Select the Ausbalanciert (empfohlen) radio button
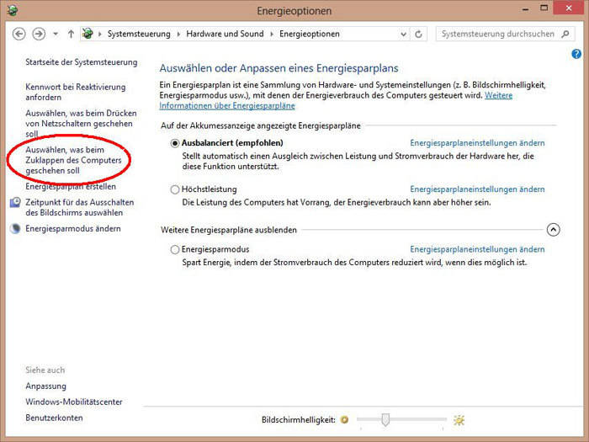 [175, 143]
